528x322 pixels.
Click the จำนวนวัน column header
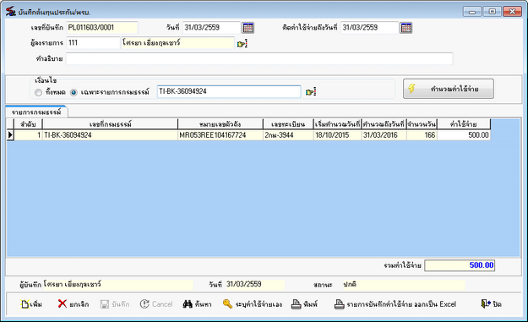click(x=422, y=124)
